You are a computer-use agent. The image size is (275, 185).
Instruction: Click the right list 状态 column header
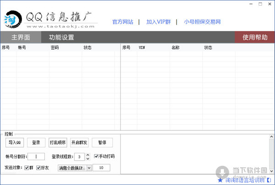(219, 47)
